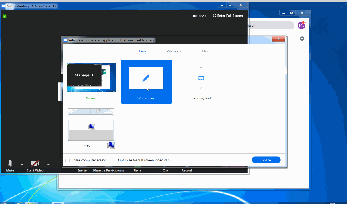Click Invite in the meeting toolbar
This screenshot has width=347, height=204.
pyautogui.click(x=82, y=170)
